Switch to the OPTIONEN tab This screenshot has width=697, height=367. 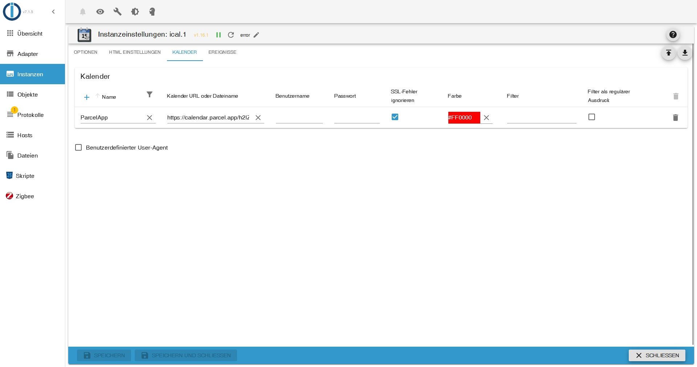pyautogui.click(x=86, y=52)
